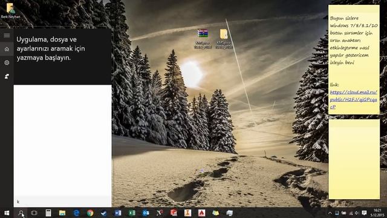387x218 pixels.
Task: Open the Windows Start menu
Action: click(7, 213)
